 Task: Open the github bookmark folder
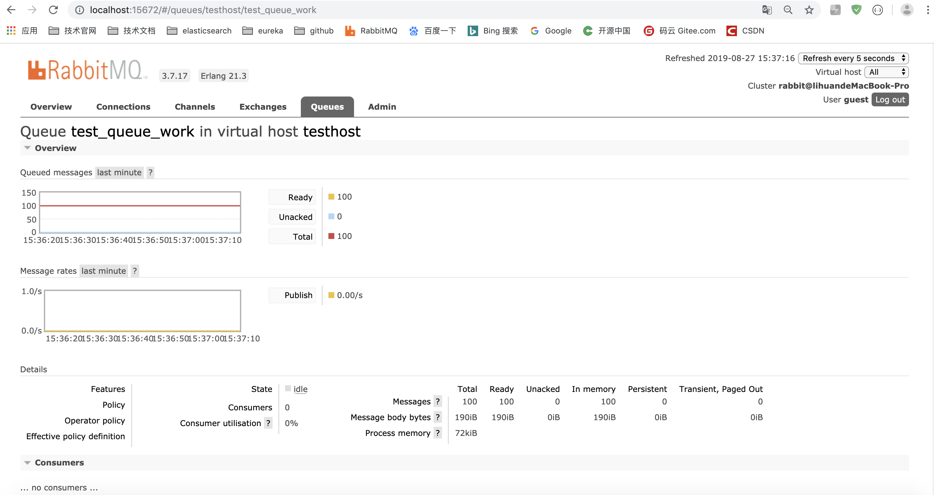314,31
